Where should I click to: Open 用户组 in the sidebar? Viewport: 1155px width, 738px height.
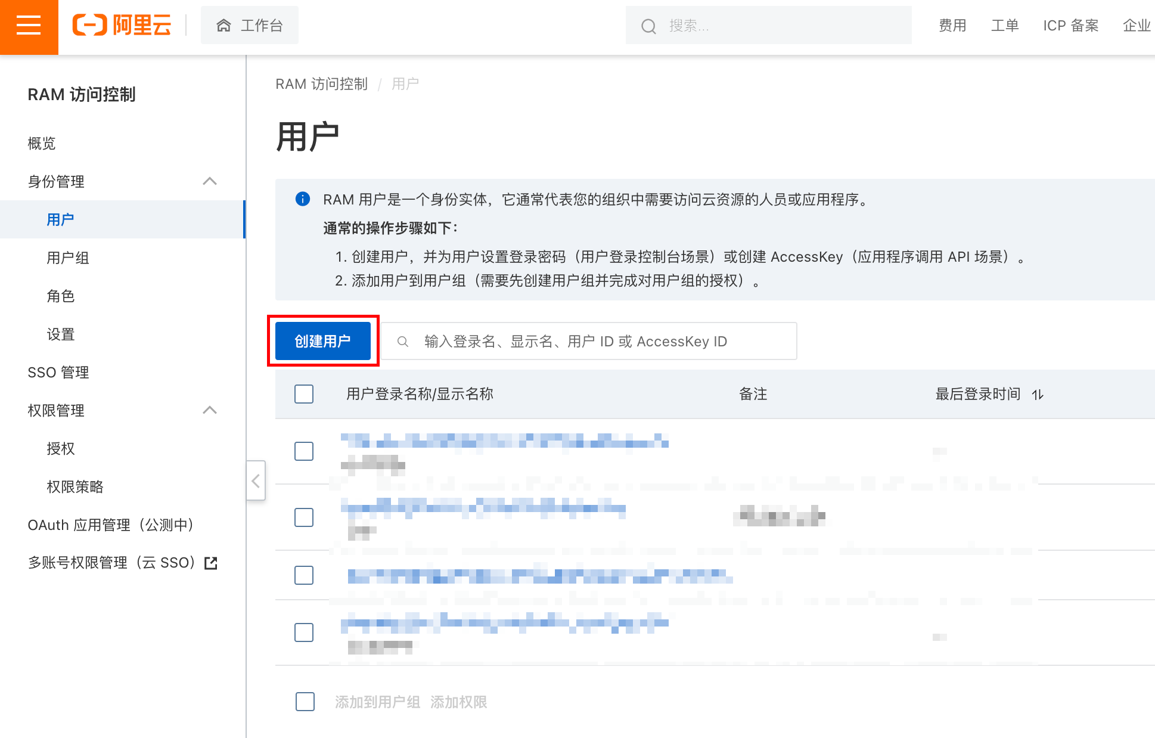[68, 258]
